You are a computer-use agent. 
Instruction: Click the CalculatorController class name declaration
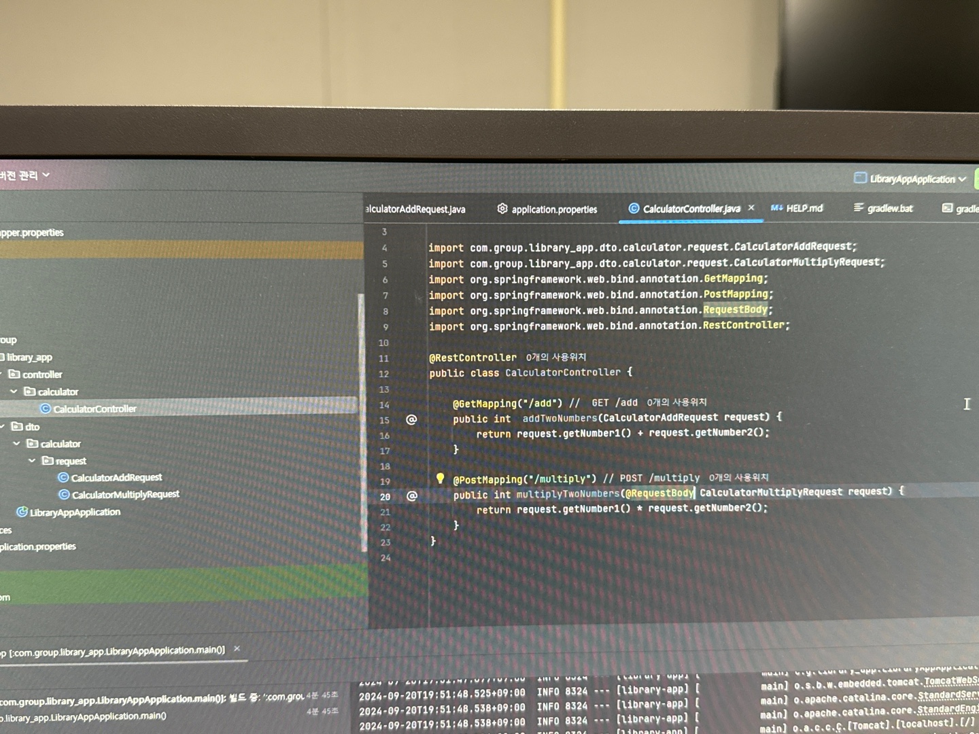[563, 372]
